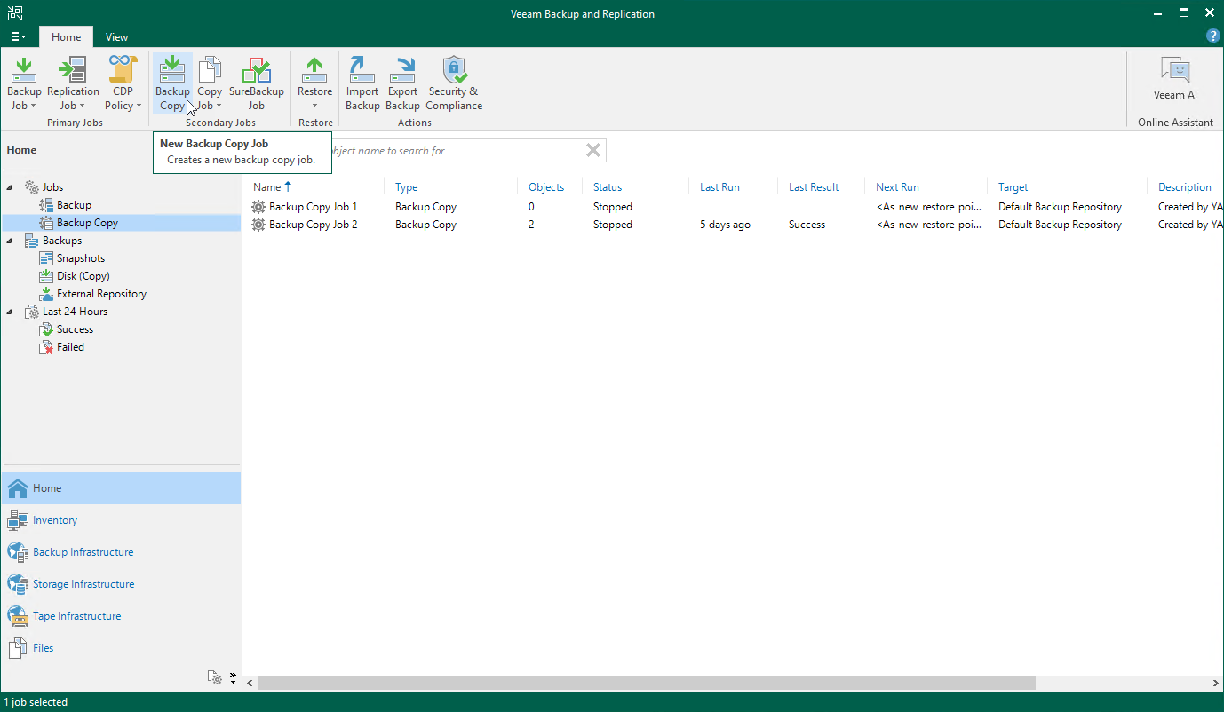Open the Replication Job dropdown arrow
Viewport: 1224px width, 712px height.
(83, 106)
